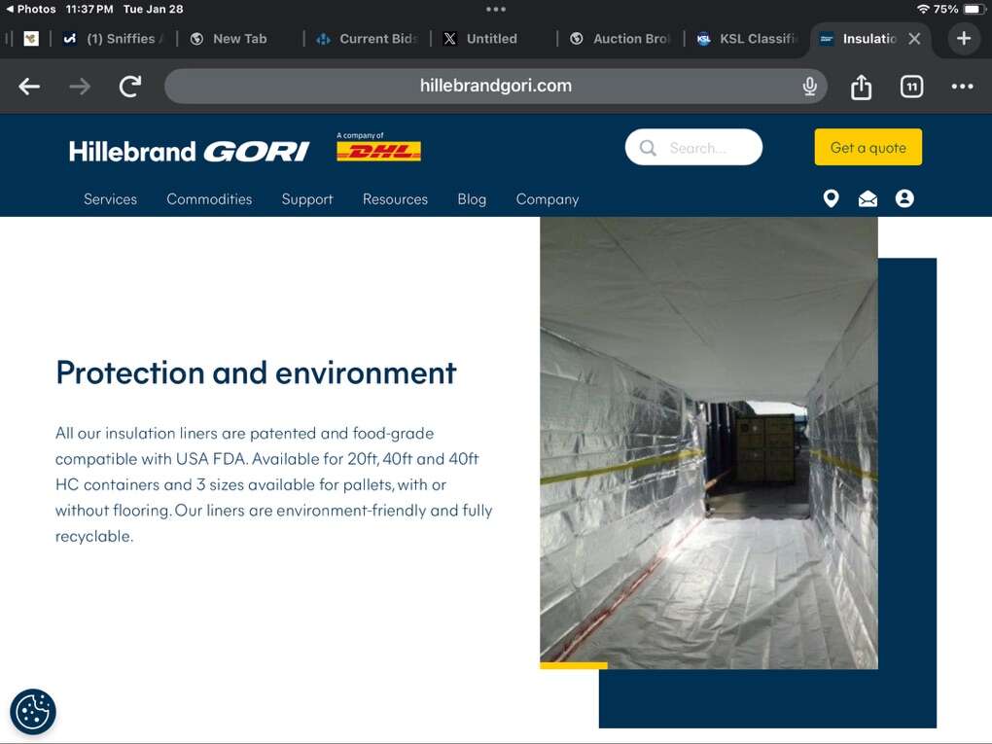The image size is (992, 744).
Task: Expand the Commodities menu
Action: pyautogui.click(x=209, y=198)
